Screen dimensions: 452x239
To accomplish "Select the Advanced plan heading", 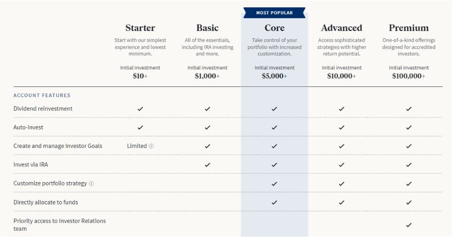I will pos(342,28).
